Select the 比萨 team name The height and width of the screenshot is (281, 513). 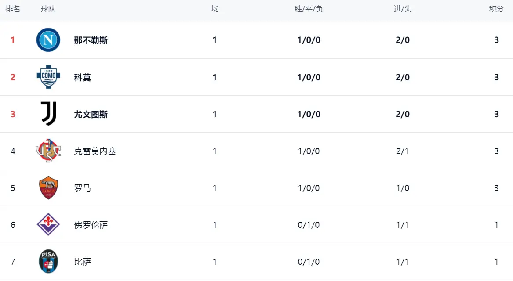83,262
